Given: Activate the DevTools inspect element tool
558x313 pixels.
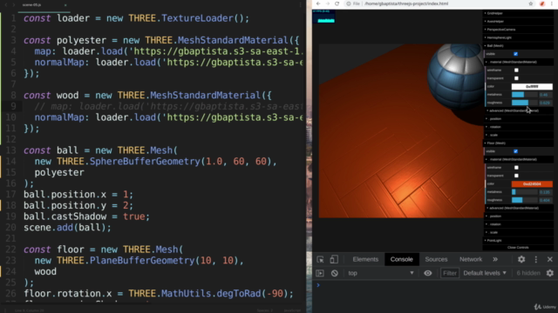Looking at the screenshot, I should pos(320,259).
